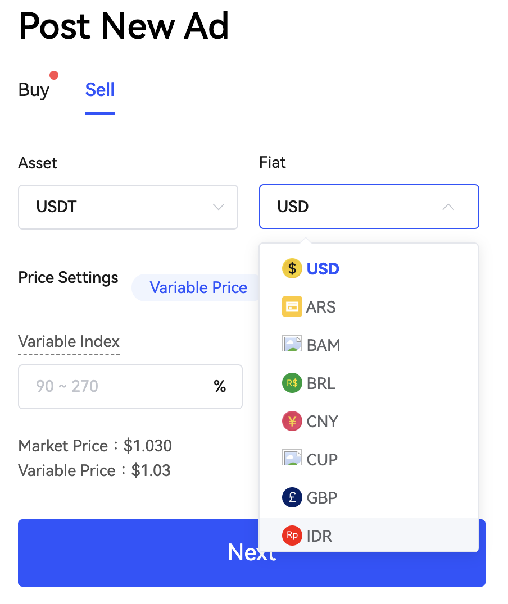The height and width of the screenshot is (604, 508).
Task: Open the Asset USDT dropdown
Action: coord(128,207)
